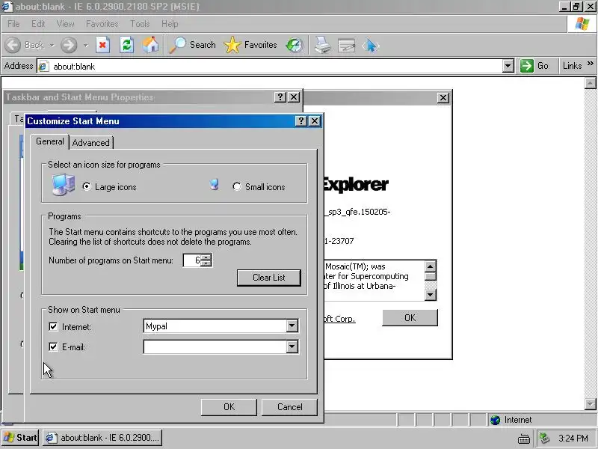Click Customize Start Menu help question button
598x449 pixels.
click(301, 121)
